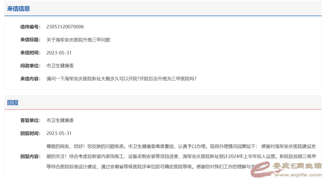Click the 来信信息 section header

[18, 9]
